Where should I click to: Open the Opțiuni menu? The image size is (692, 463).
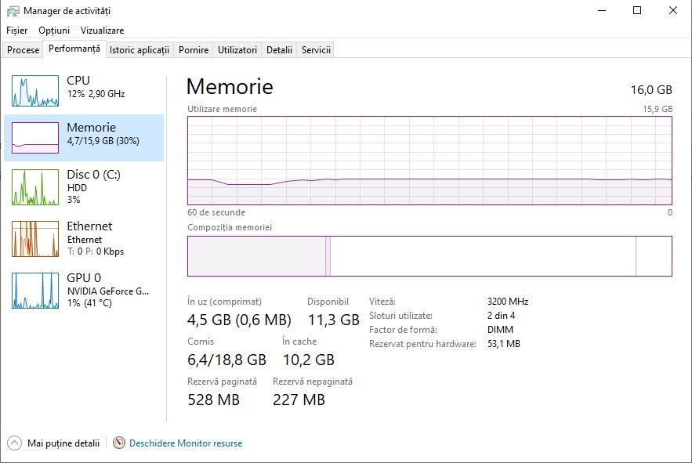54,30
